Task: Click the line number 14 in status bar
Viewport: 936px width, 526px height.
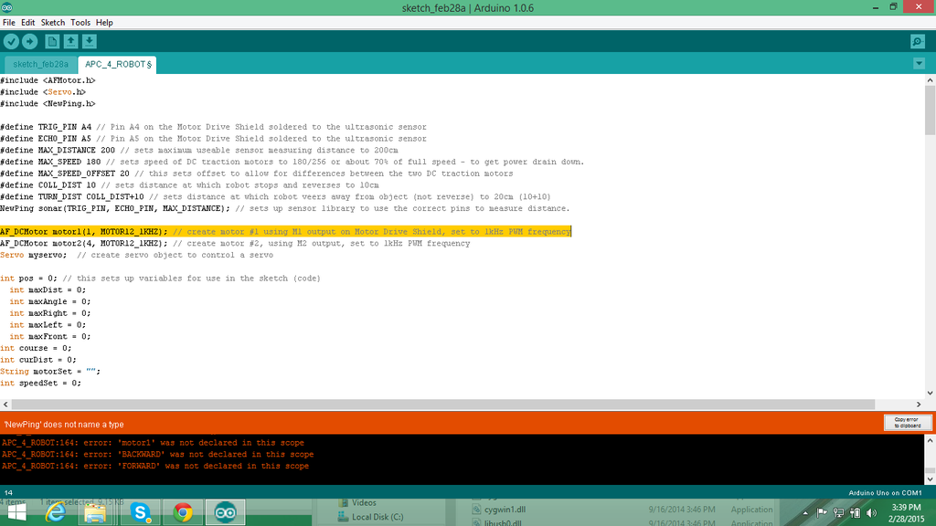Action: 8,492
